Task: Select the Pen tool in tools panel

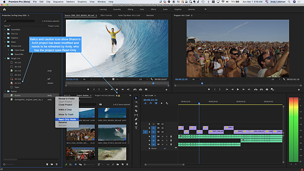Action: tap(136, 119)
